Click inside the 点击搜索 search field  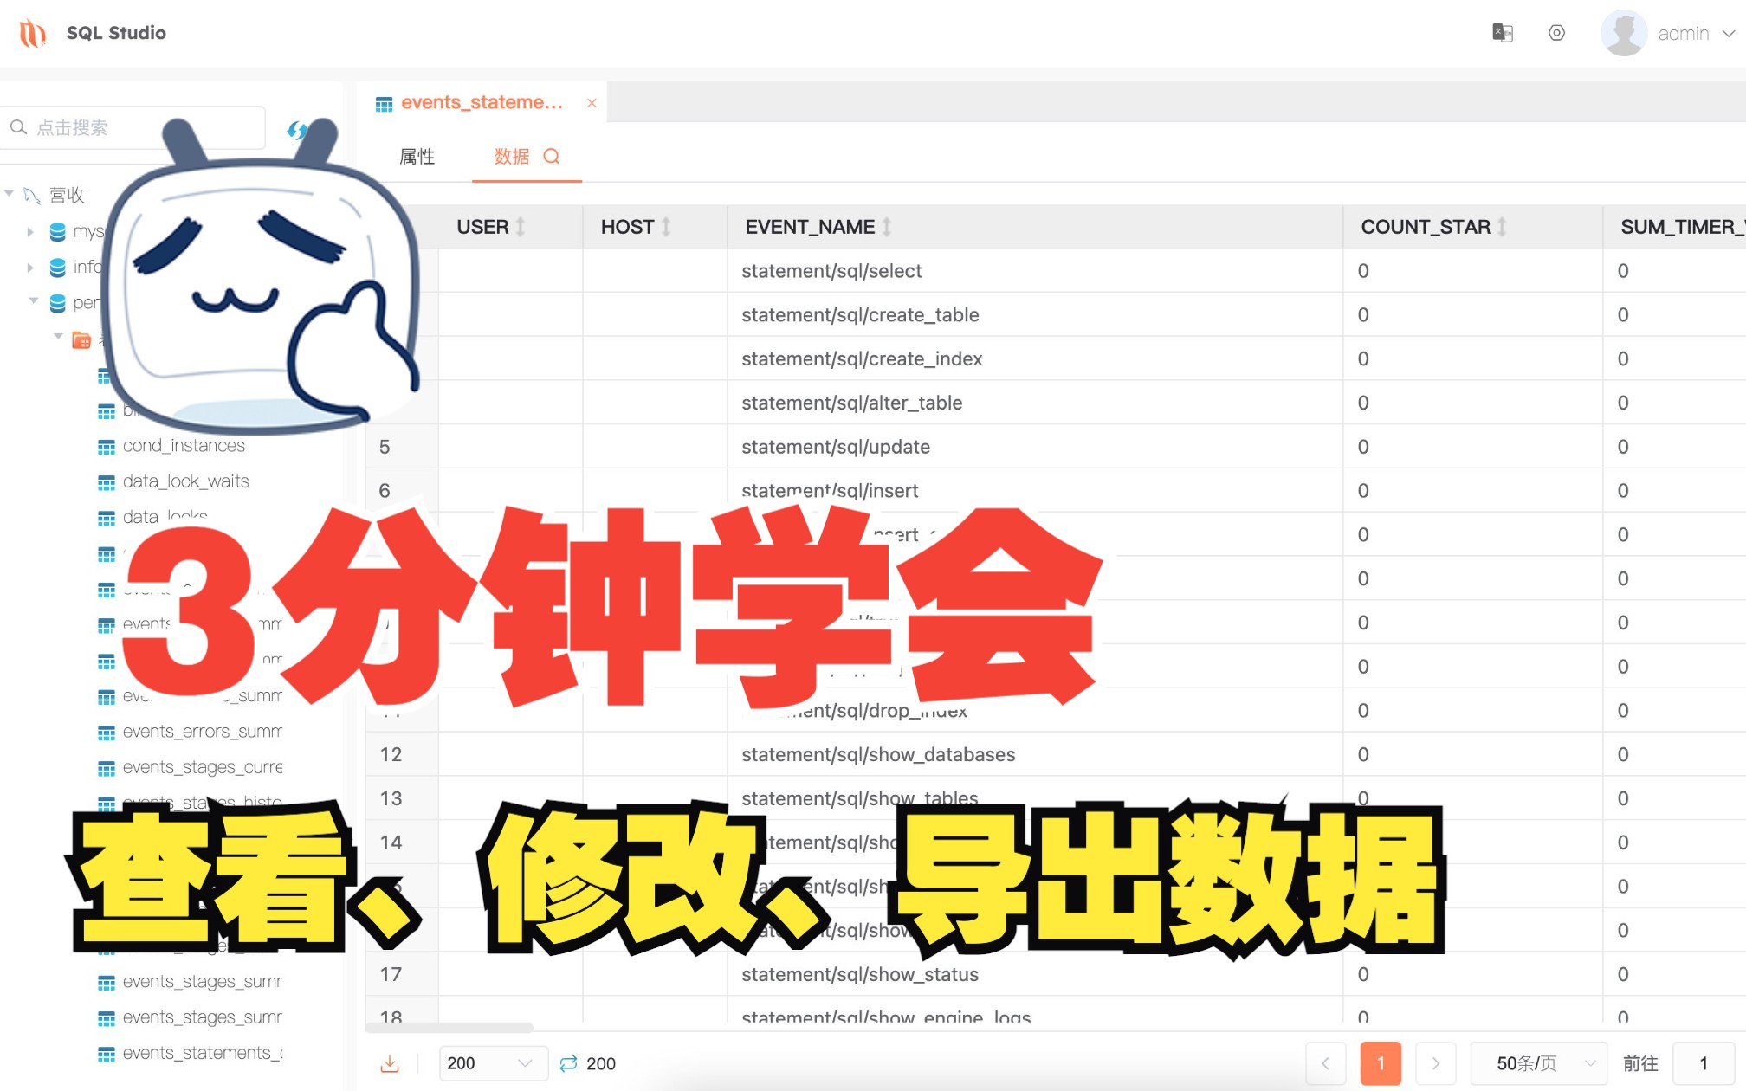[x=130, y=127]
